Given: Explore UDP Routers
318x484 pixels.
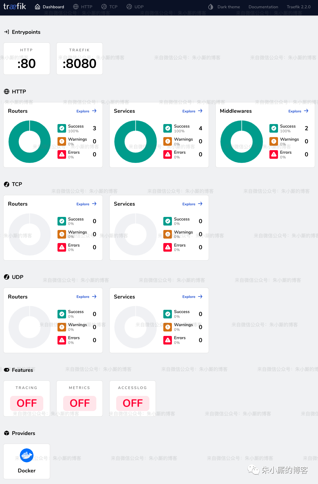Looking at the screenshot, I should click(87, 296).
